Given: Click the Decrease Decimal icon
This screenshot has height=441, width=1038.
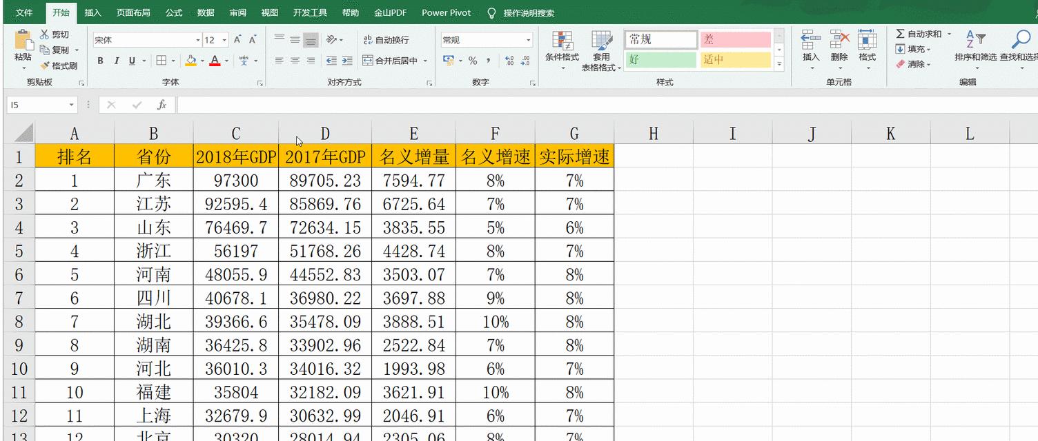Looking at the screenshot, I should tap(526, 61).
